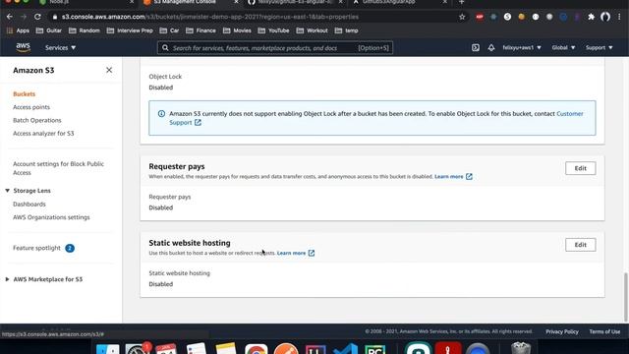Viewport: 629px width, 354px height.
Task: Select Buckets in the sidebar
Action: tap(24, 94)
